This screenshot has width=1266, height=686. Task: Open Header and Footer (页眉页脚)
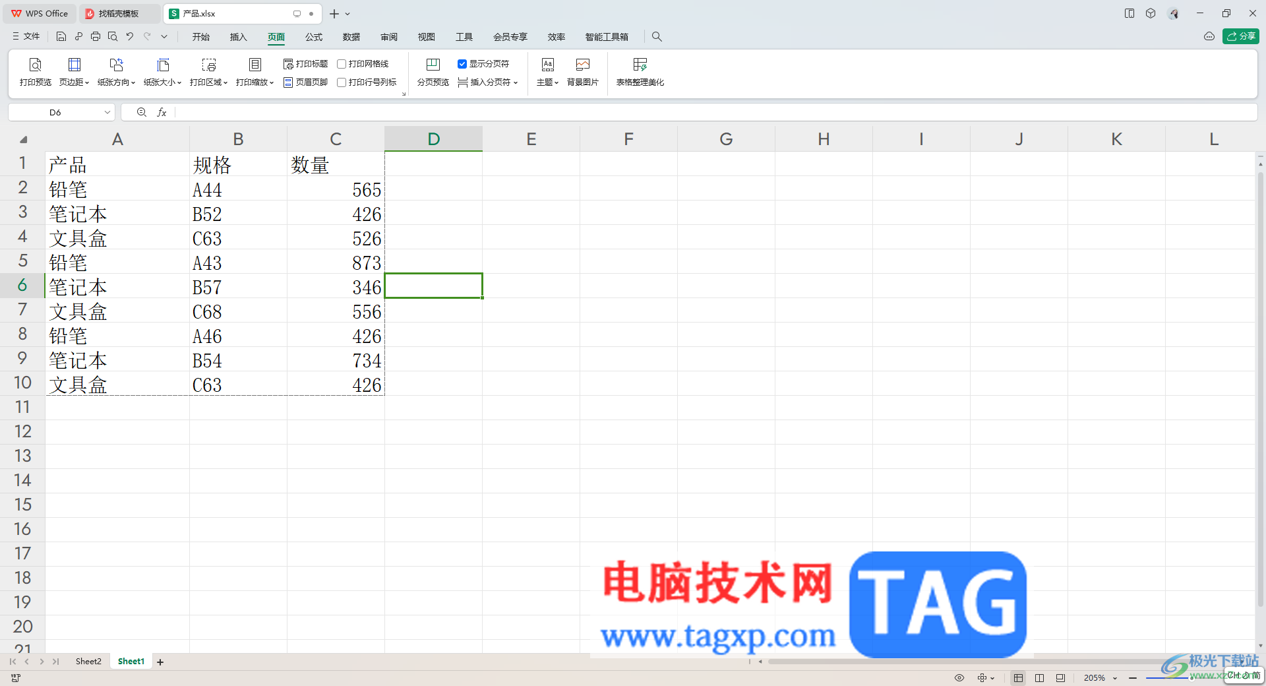pyautogui.click(x=305, y=82)
